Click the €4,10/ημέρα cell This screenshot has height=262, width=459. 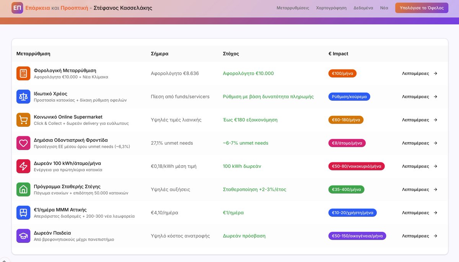(x=164, y=213)
